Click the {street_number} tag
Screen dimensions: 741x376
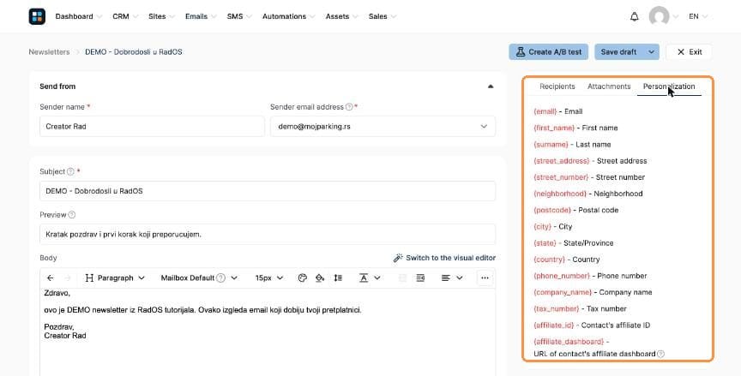pyautogui.click(x=561, y=177)
